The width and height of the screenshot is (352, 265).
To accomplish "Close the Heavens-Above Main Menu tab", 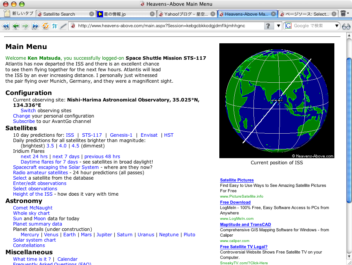I will pos(273,14).
